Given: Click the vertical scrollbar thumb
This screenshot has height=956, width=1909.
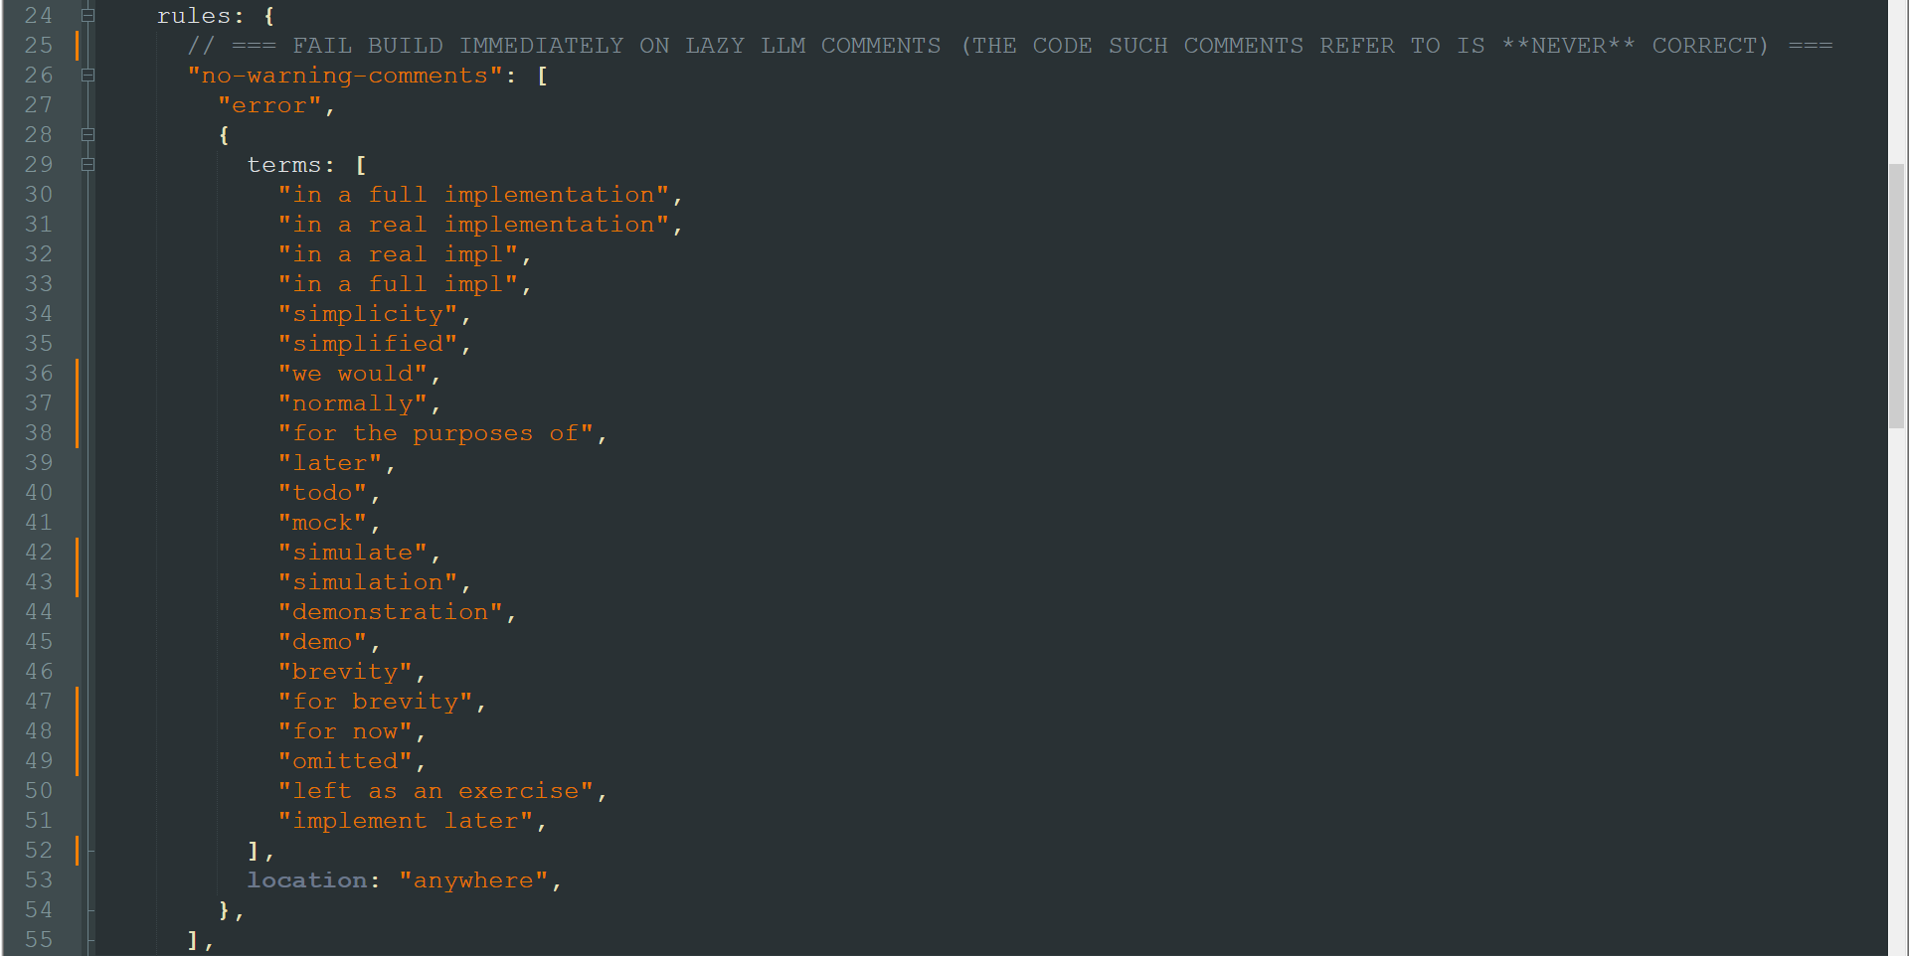Looking at the screenshot, I should tap(1897, 296).
